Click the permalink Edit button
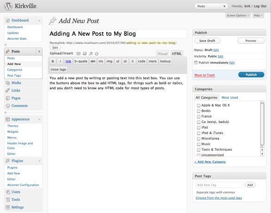This screenshot has height=213, width=271. pyautogui.click(x=55, y=47)
